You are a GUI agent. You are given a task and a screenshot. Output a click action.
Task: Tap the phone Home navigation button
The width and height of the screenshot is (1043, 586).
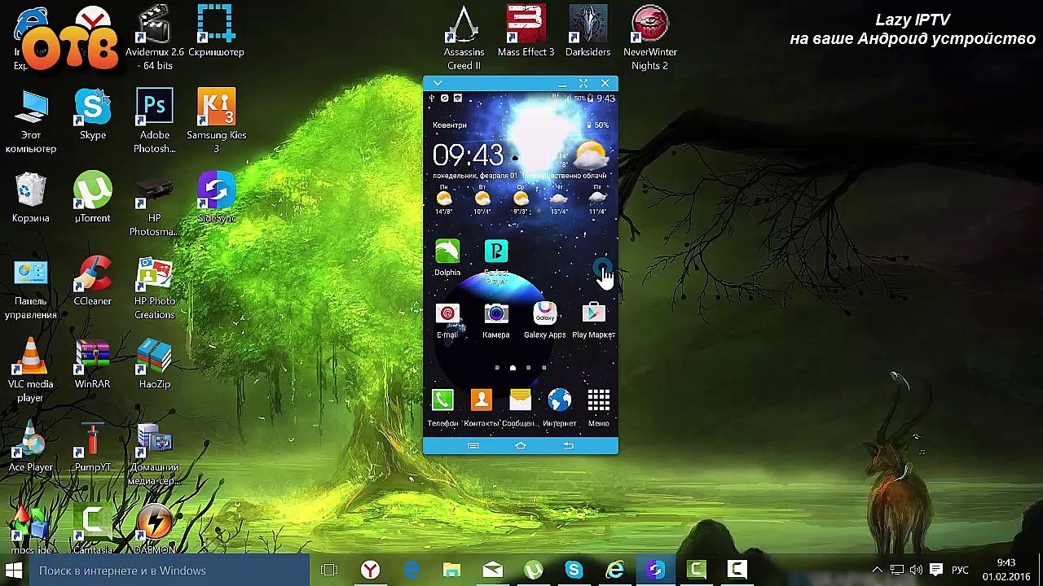[521, 446]
